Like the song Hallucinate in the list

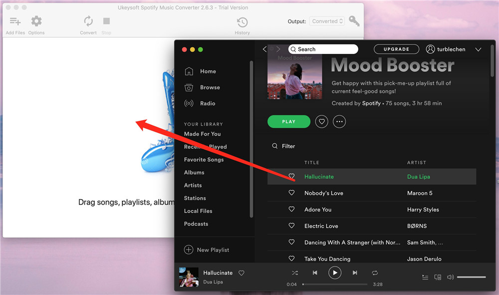[291, 176]
